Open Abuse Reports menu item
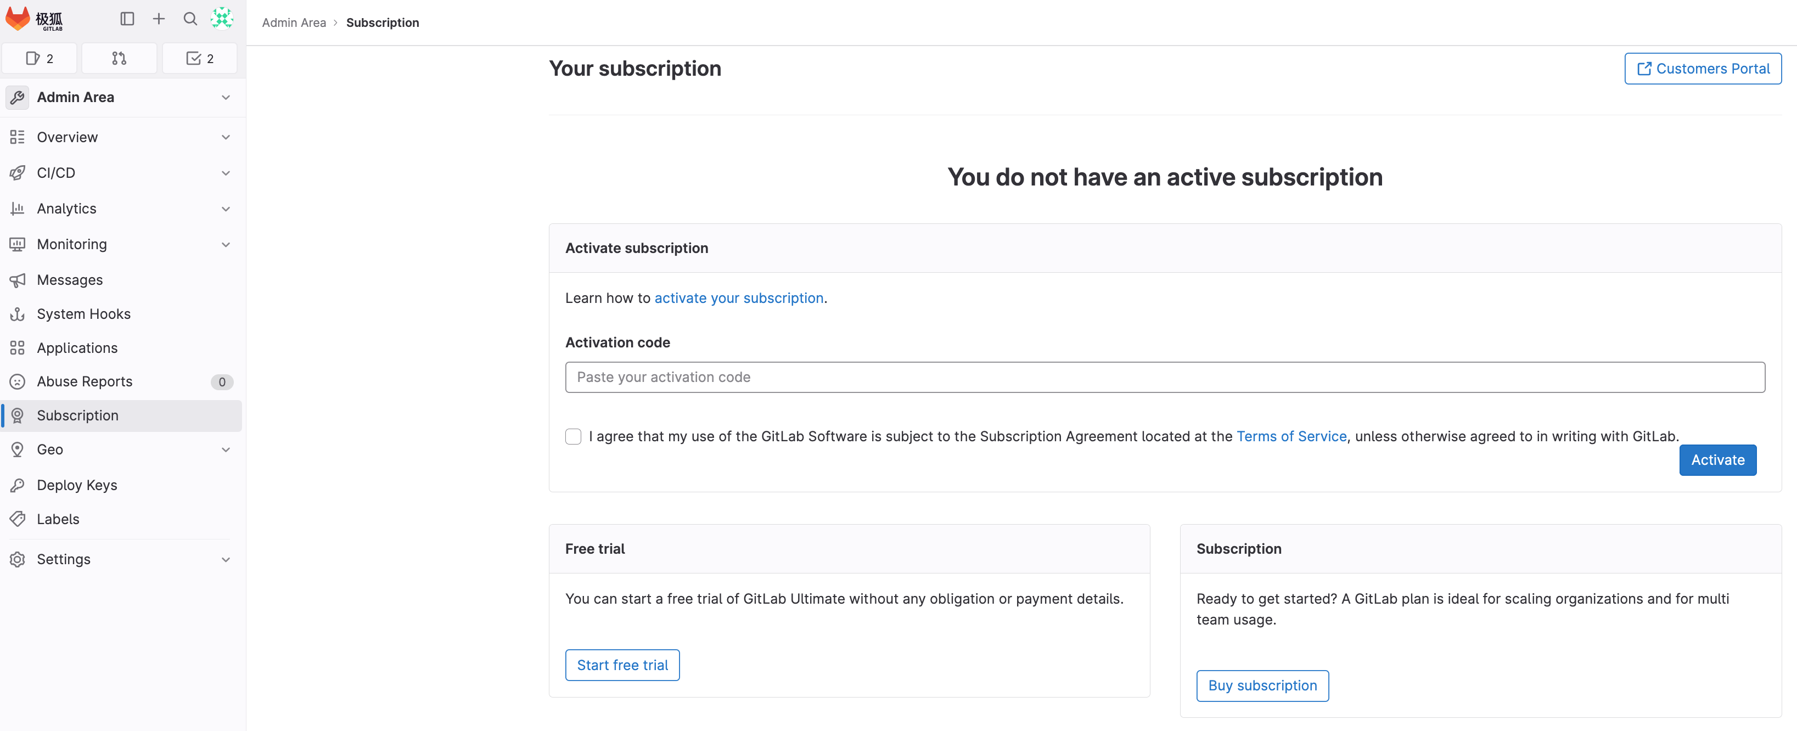 point(85,381)
